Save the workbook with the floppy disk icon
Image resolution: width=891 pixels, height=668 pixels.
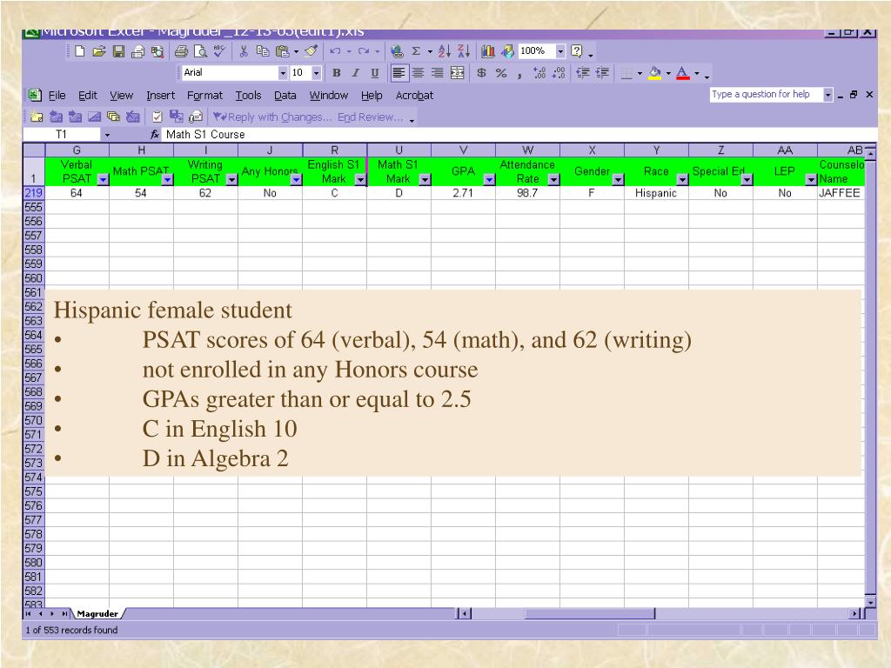pos(118,51)
